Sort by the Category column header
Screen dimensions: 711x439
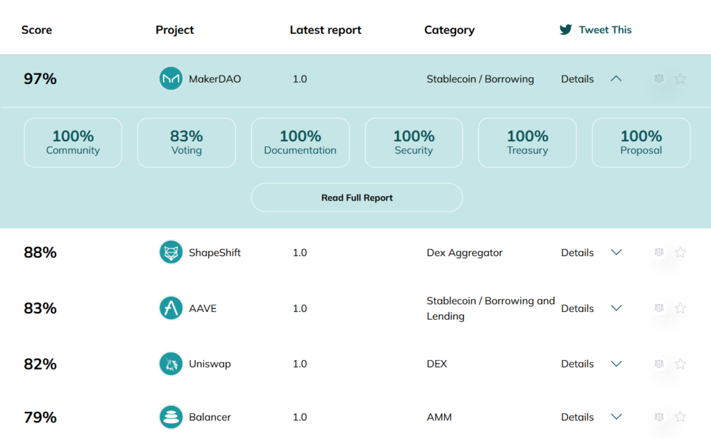click(x=449, y=30)
